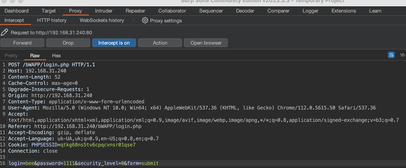Click the Accept-Language header line
This screenshot has height=168, width=406.
(x=83, y=139)
